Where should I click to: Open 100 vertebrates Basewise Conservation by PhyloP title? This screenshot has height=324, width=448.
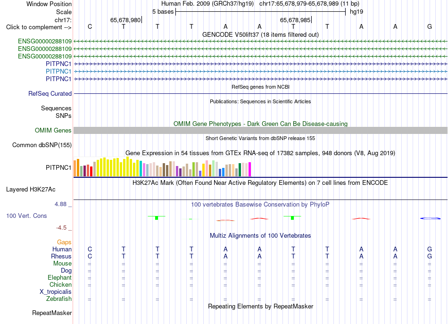coord(260,204)
